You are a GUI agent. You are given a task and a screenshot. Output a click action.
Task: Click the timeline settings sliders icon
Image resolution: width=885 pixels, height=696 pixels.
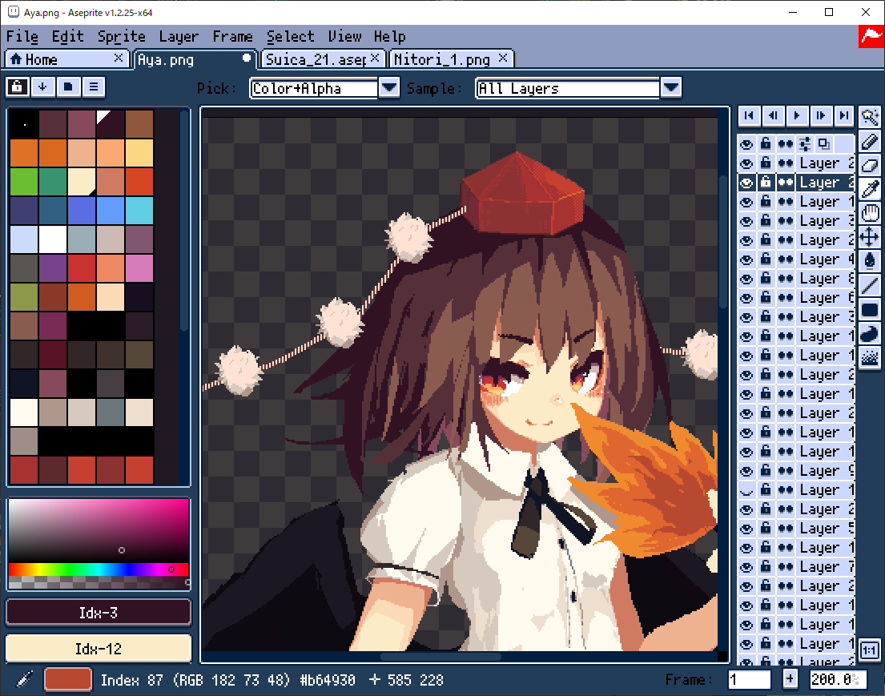[805, 144]
